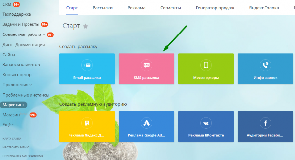The height and width of the screenshot is (160, 295).
Task: Click the SMS speech bubble icon
Action: 147,65
